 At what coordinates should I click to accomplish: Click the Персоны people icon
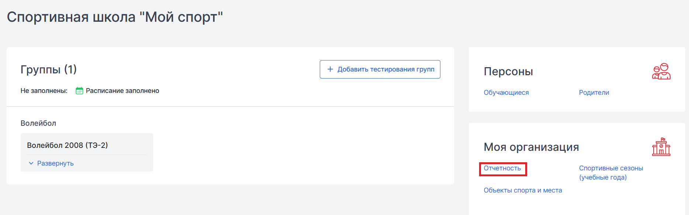pyautogui.click(x=661, y=71)
